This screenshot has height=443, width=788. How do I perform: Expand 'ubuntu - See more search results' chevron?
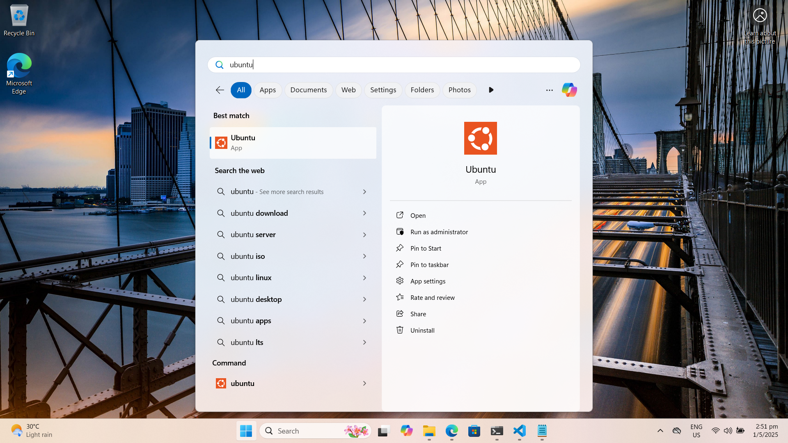364,192
